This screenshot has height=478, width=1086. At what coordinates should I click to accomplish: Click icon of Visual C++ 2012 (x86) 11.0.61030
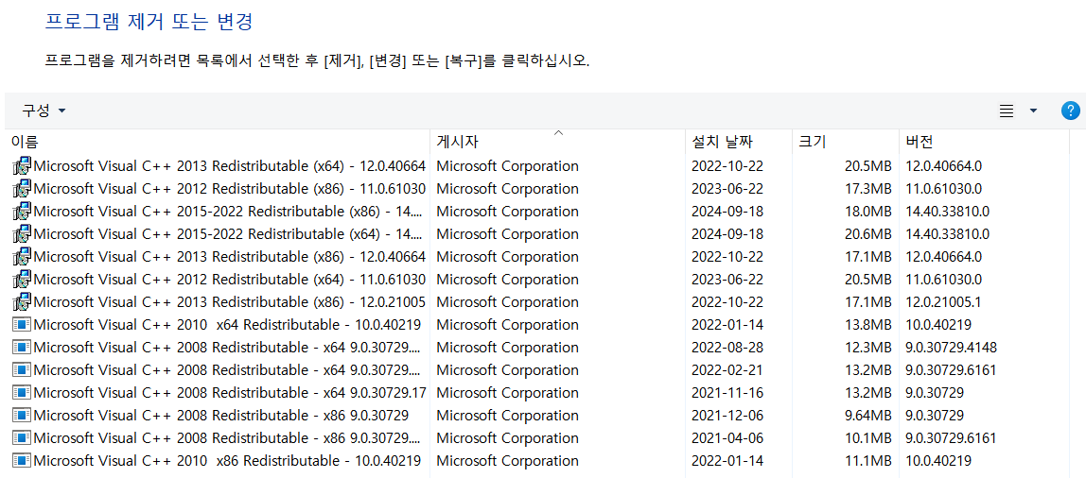click(x=22, y=189)
